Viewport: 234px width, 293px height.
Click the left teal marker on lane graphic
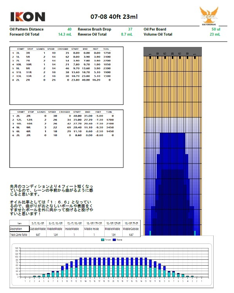point(150,233)
